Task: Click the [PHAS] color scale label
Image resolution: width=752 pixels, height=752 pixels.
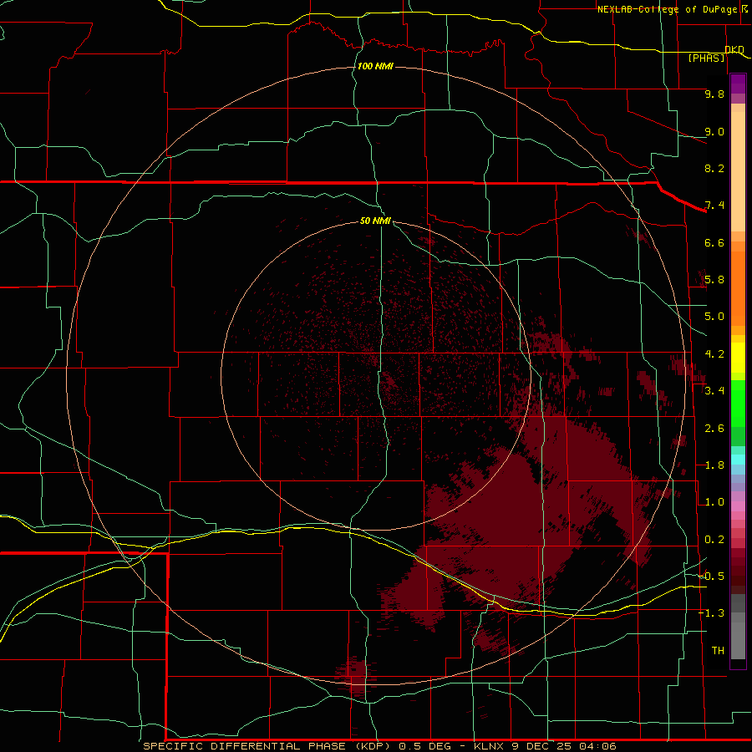Action: coord(706,58)
